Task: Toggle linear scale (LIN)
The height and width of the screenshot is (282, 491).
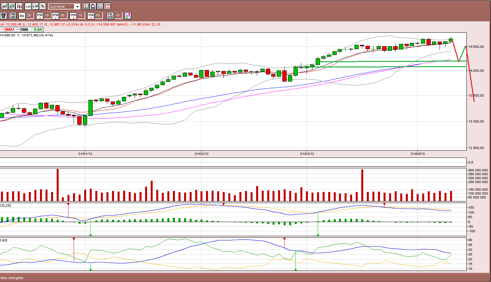Action: click(35, 6)
